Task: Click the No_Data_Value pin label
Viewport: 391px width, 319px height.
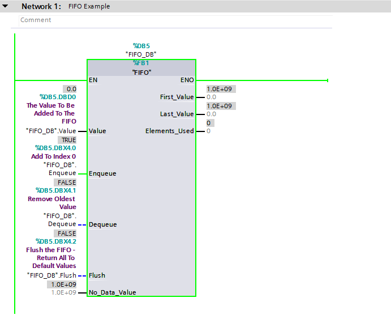Action: click(112, 292)
